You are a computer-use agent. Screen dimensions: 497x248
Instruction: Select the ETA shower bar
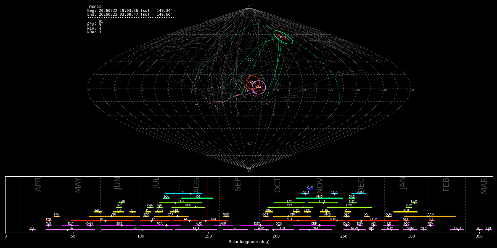(70, 230)
